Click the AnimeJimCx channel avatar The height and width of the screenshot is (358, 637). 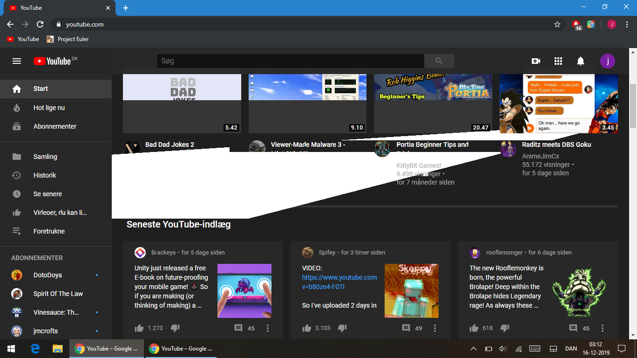point(508,149)
